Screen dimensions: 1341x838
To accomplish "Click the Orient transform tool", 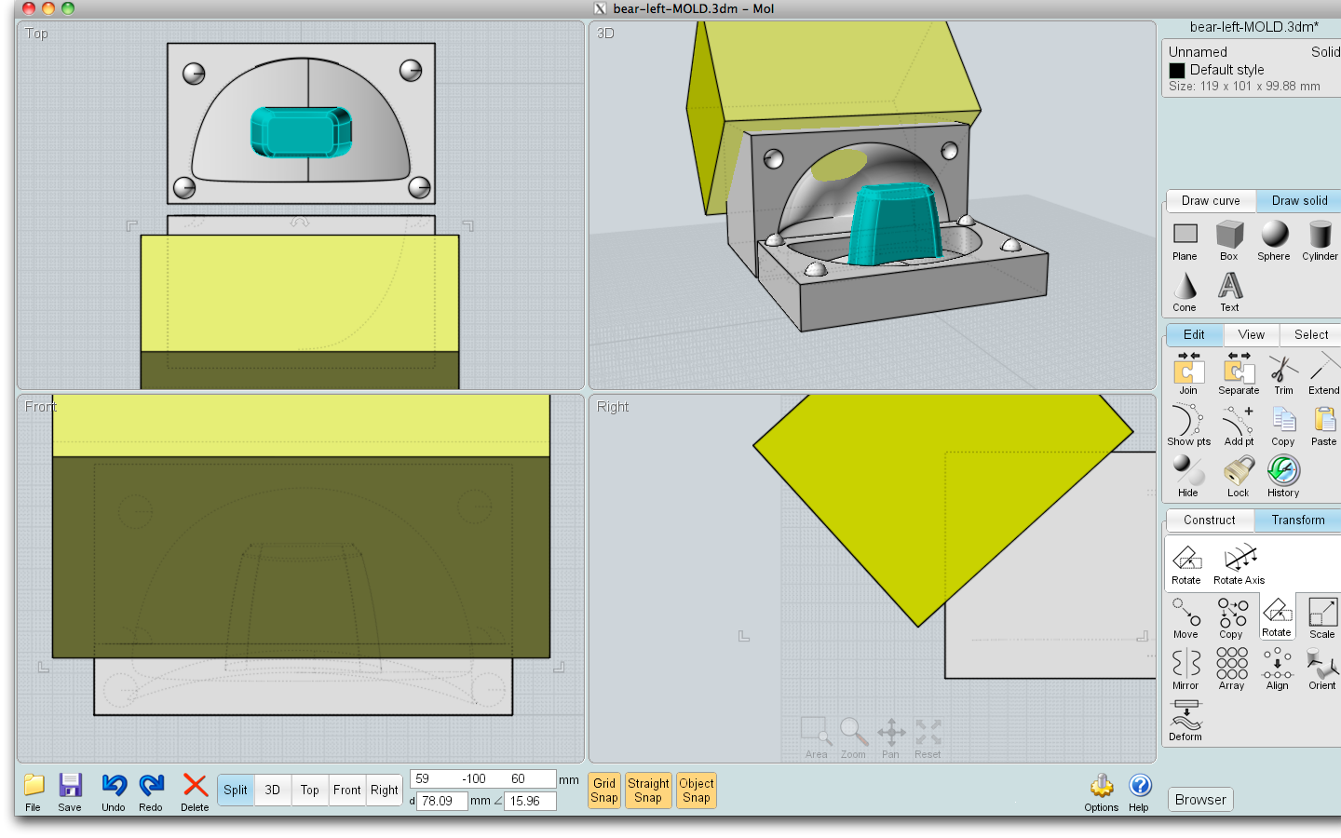I will click(x=1321, y=669).
